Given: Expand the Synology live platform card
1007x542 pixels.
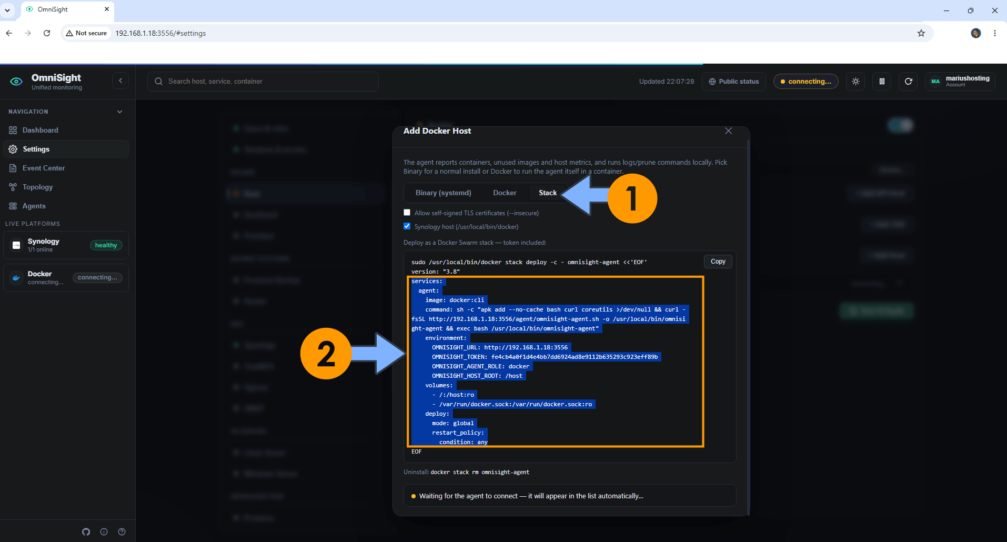Looking at the screenshot, I should point(66,245).
